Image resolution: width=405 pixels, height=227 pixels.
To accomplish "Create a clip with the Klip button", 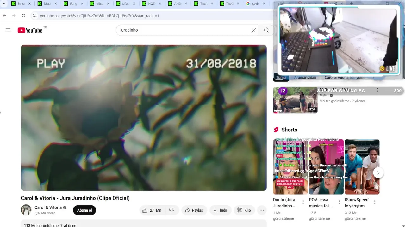I will click(x=244, y=210).
